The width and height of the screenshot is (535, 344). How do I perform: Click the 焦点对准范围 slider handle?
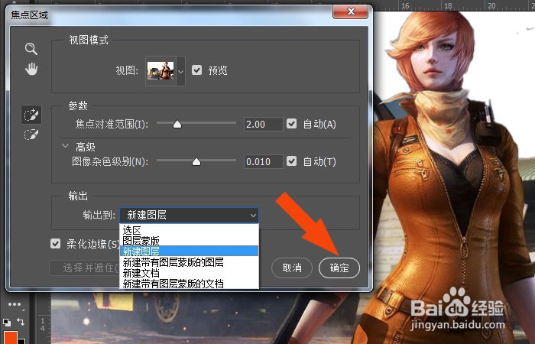coord(177,124)
